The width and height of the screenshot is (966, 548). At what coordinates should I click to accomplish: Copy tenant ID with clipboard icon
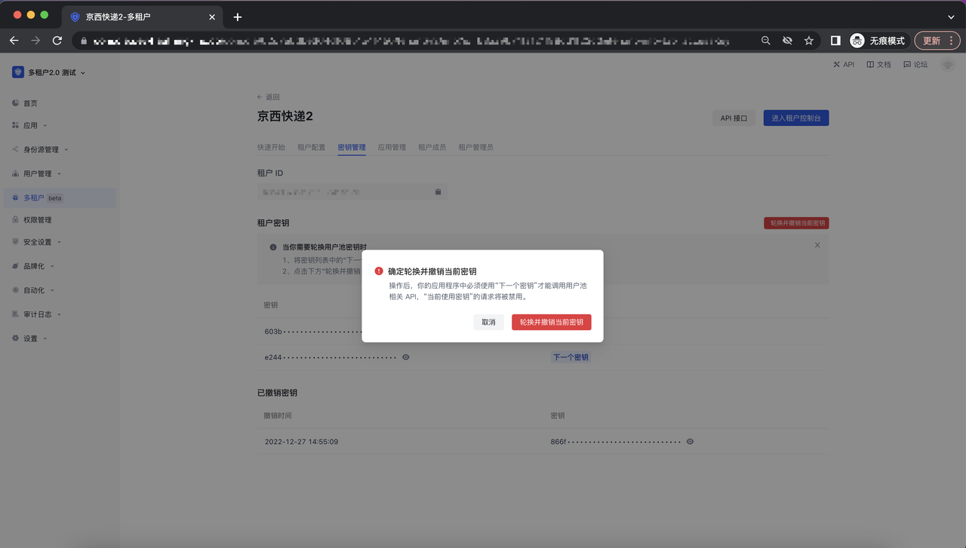point(438,192)
